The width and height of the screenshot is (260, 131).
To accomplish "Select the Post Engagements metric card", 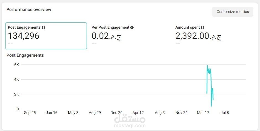I will click(46, 36).
